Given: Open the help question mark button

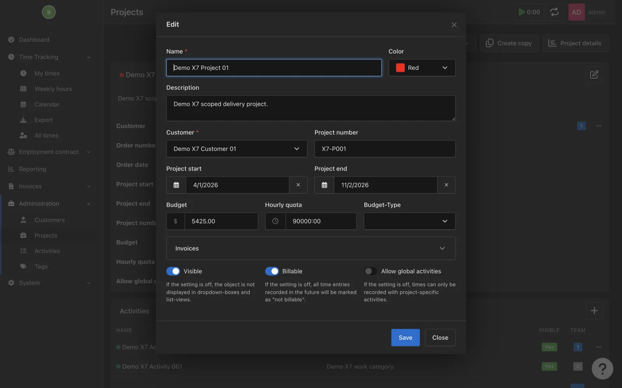Looking at the screenshot, I should [602, 368].
